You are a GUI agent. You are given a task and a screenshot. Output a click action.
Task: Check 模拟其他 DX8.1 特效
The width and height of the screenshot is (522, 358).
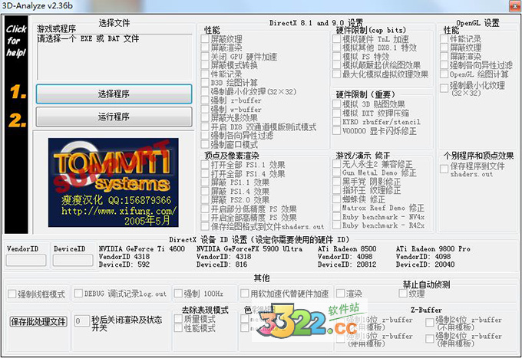pos(336,48)
